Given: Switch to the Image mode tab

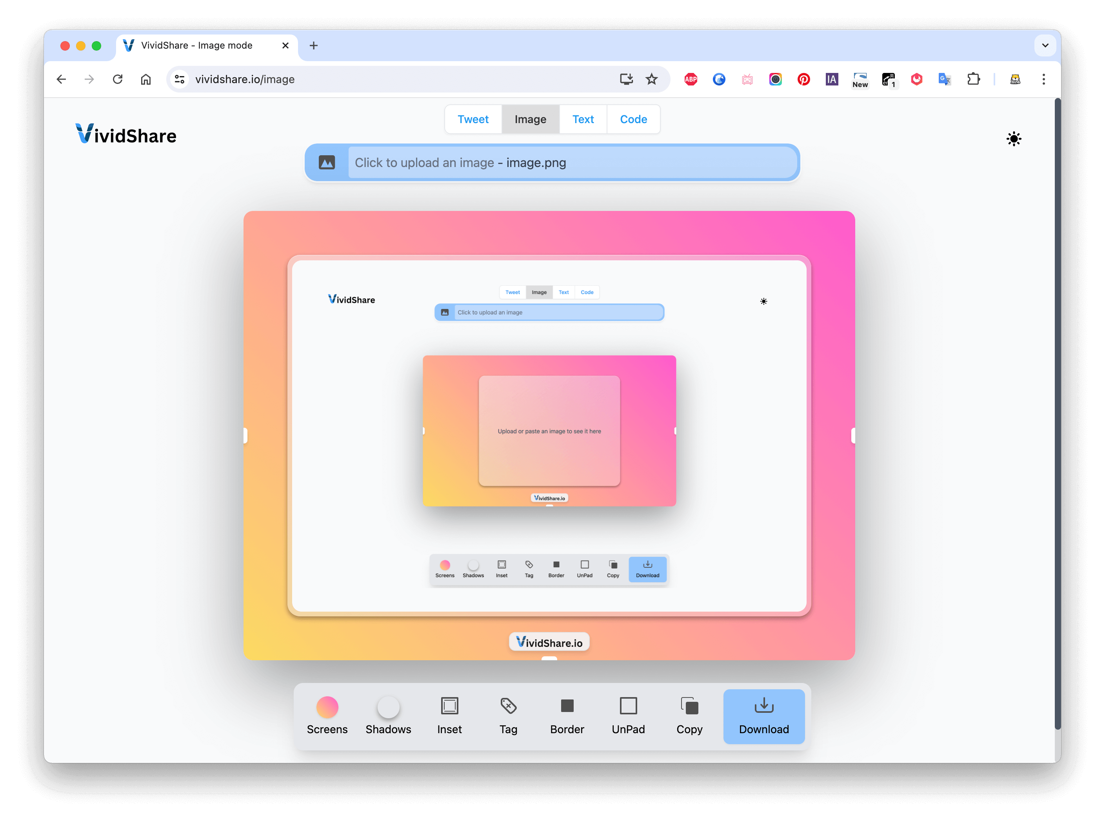Looking at the screenshot, I should [x=531, y=119].
